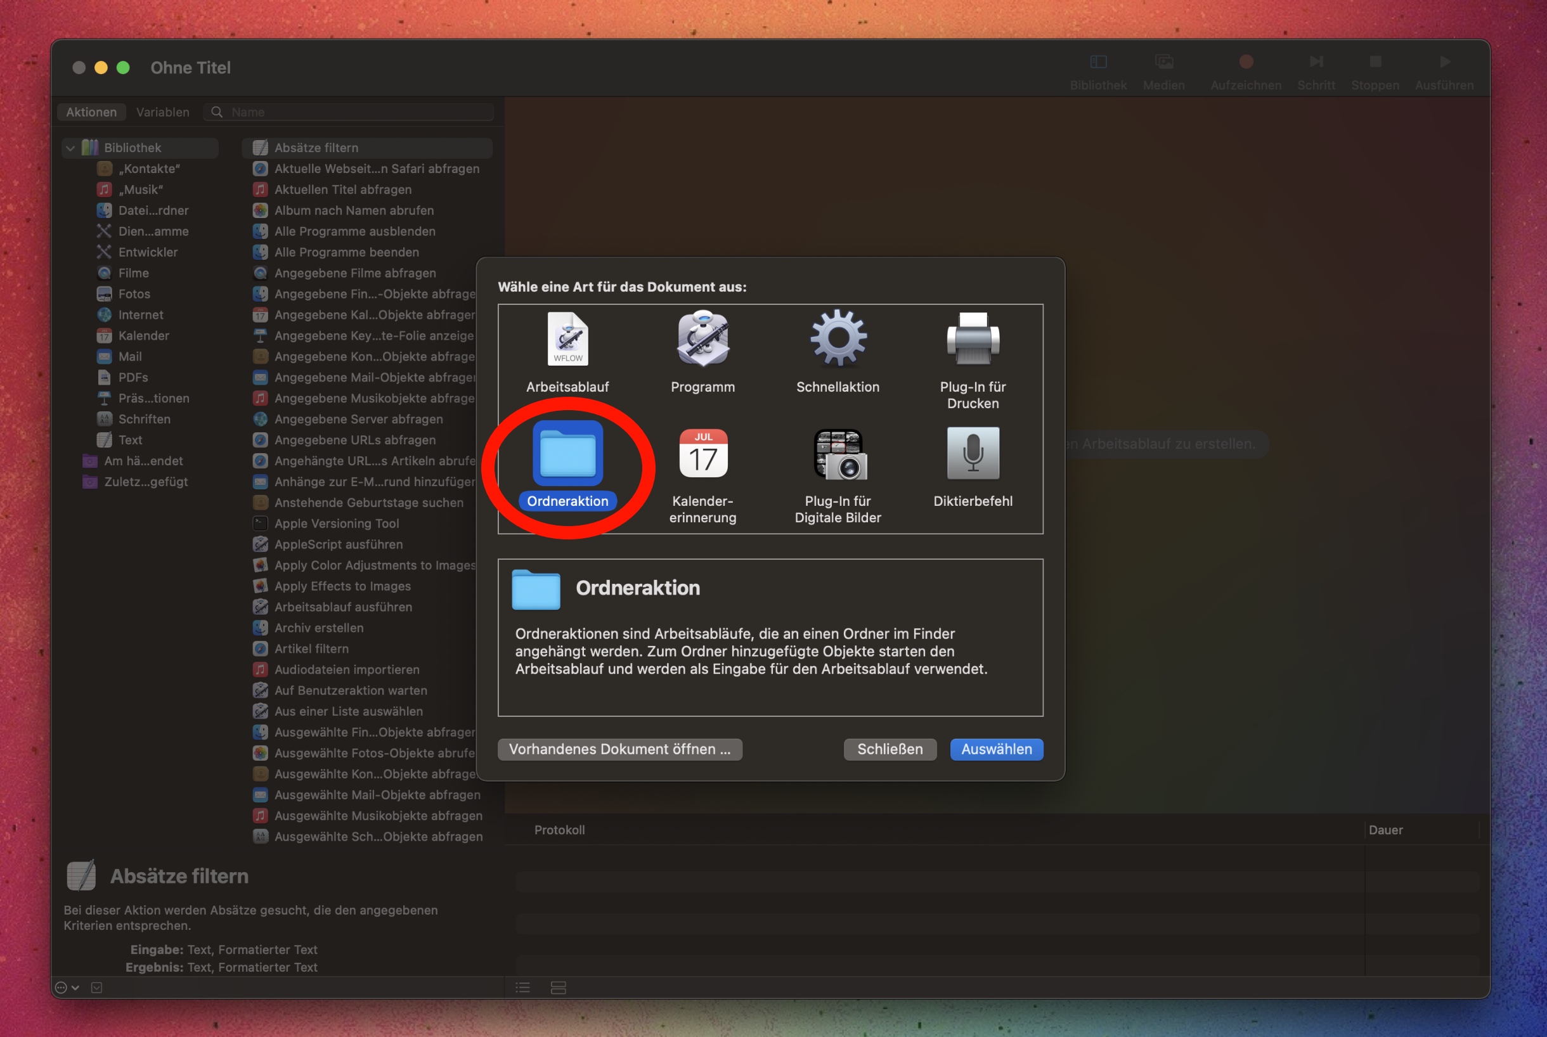This screenshot has width=1547, height=1037.
Task: Switch to the Variablen tab
Action: click(163, 112)
